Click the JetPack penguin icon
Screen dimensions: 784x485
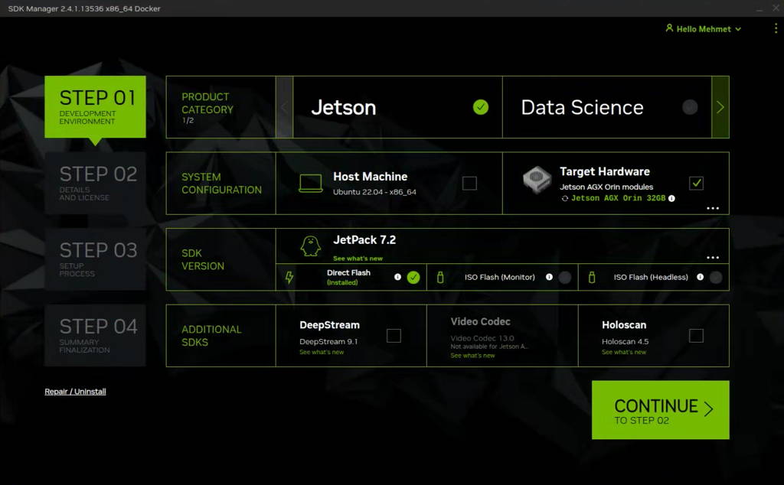tap(310, 246)
